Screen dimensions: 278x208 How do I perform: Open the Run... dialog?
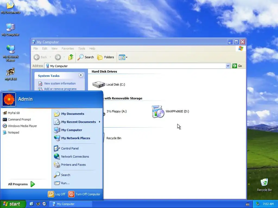coord(62,183)
